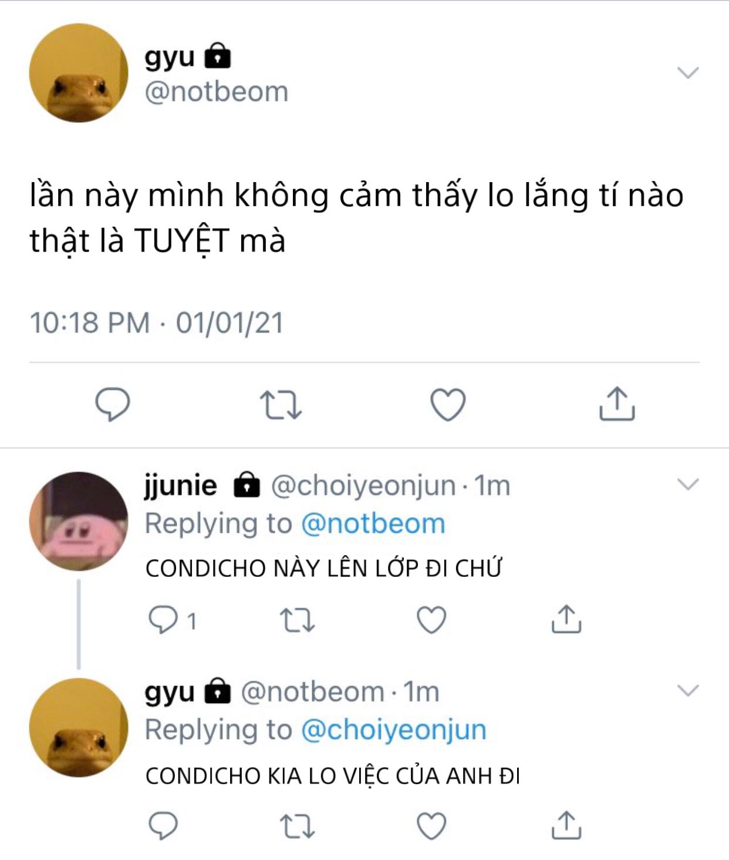Open replies on jjunie's tweet
729x860 pixels.
[171, 620]
